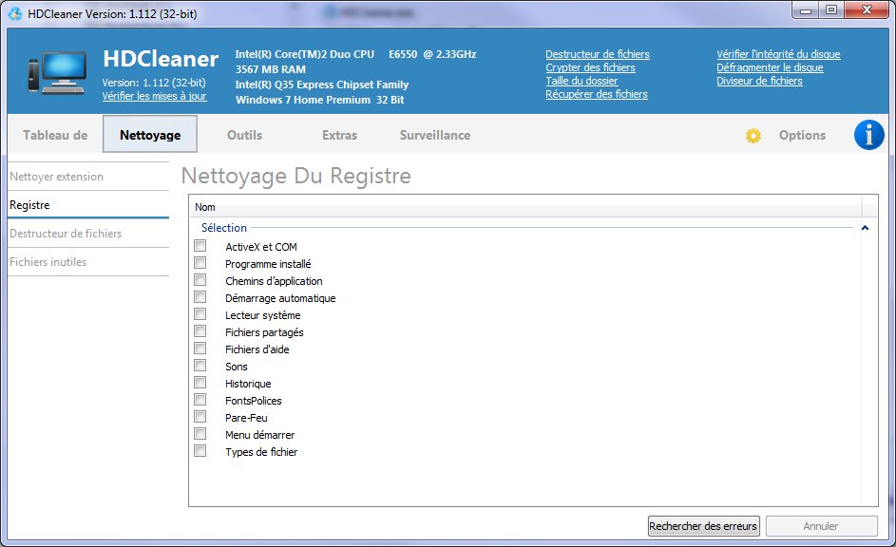The height and width of the screenshot is (547, 896).
Task: Enable Fichiers partagés checkbox
Action: point(200,331)
